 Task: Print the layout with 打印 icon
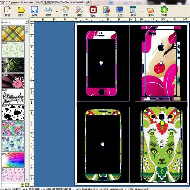(48, 11)
